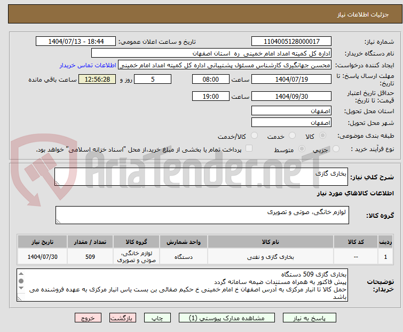Screen dimensions: 403x332
Task: Click resize handle of buyer description textarea
Action: pyautogui.click(x=19, y=299)
